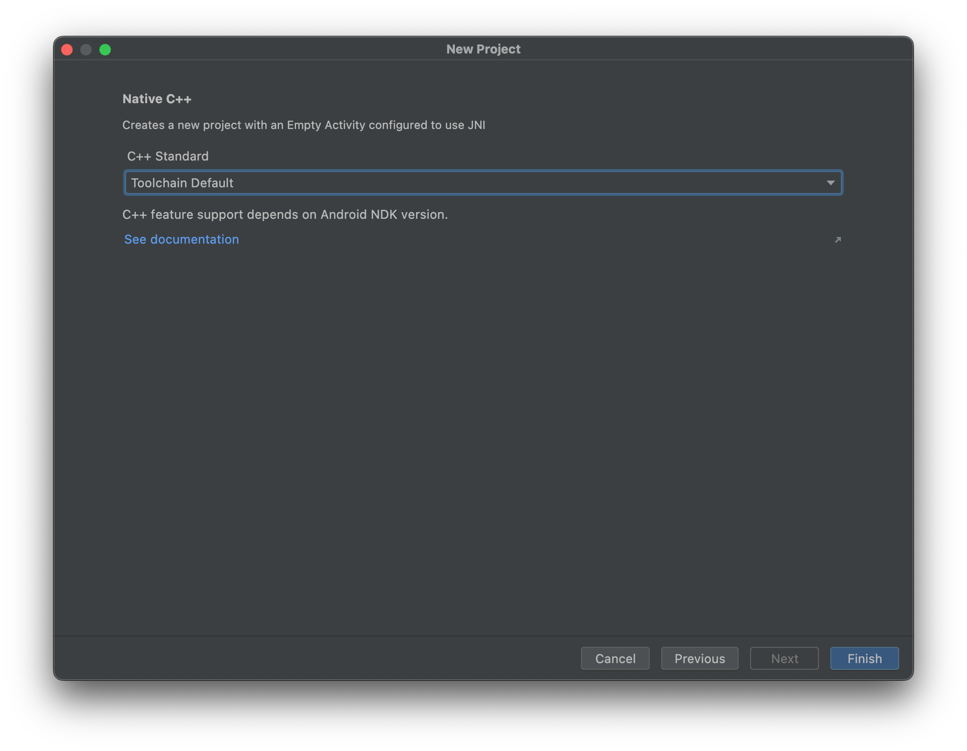The width and height of the screenshot is (967, 751).
Task: Click the Android NDK version note text
Action: (x=285, y=215)
